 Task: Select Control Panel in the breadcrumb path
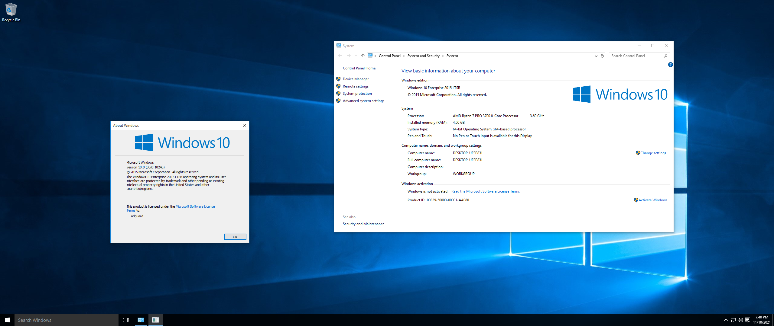coord(389,56)
